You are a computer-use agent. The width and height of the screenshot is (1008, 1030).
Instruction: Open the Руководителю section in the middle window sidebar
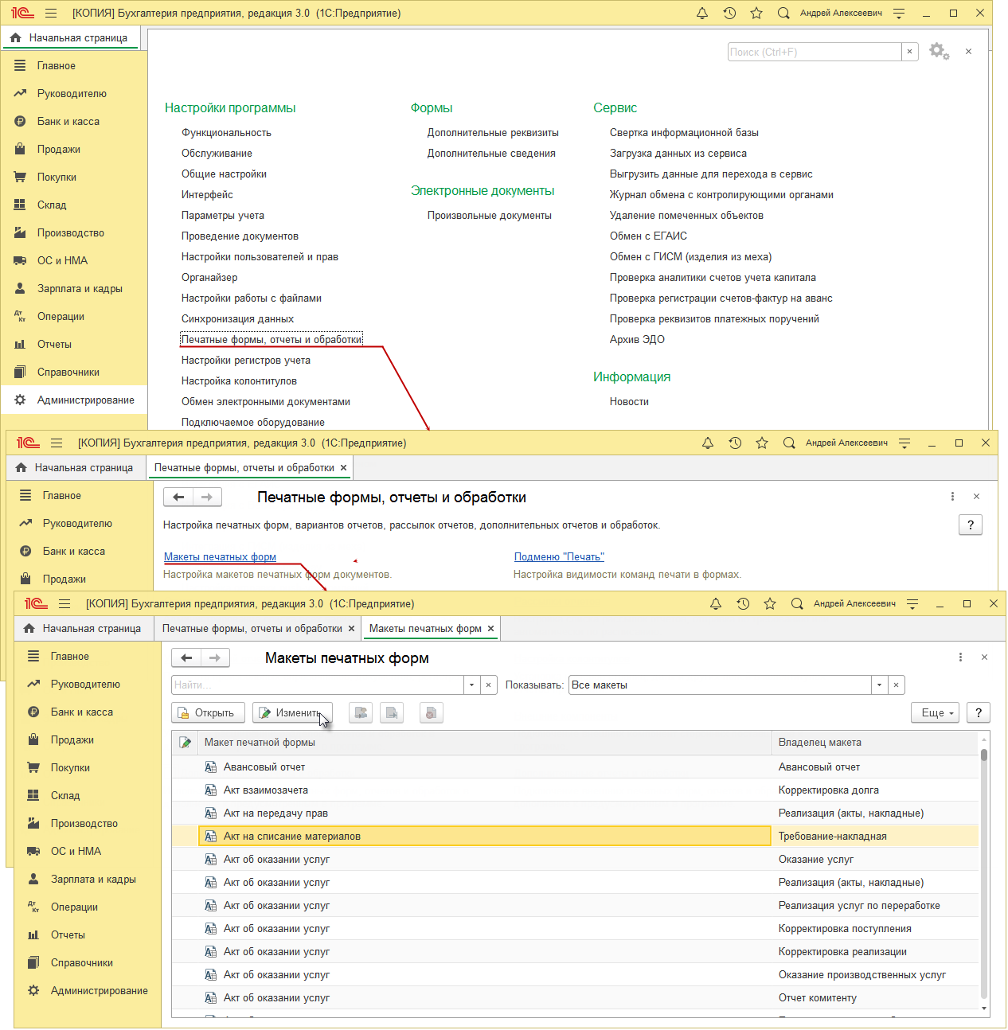[80, 523]
